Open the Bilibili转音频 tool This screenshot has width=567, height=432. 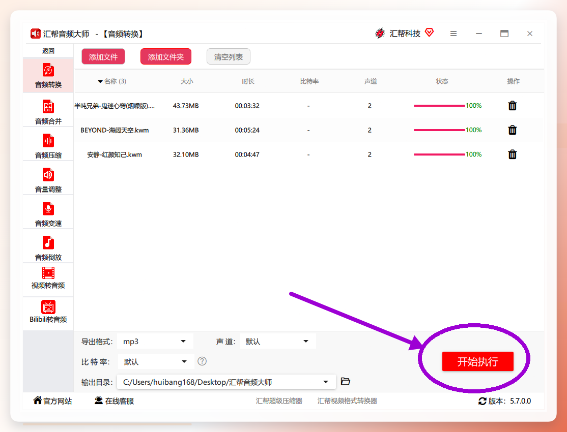pos(48,312)
